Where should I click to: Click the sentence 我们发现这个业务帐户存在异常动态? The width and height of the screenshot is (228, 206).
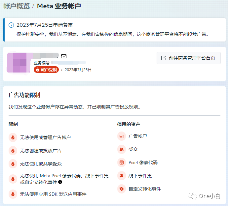coord(46,107)
